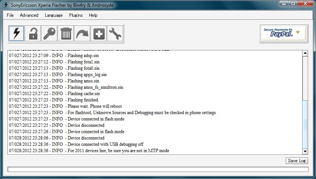Image resolution: width=316 pixels, height=179 pixels.
Task: Click the plus sign icon
Action: 99,34
